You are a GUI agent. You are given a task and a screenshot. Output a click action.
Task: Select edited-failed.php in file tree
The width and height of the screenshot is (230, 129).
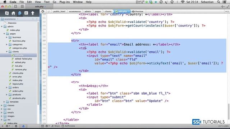(23, 59)
